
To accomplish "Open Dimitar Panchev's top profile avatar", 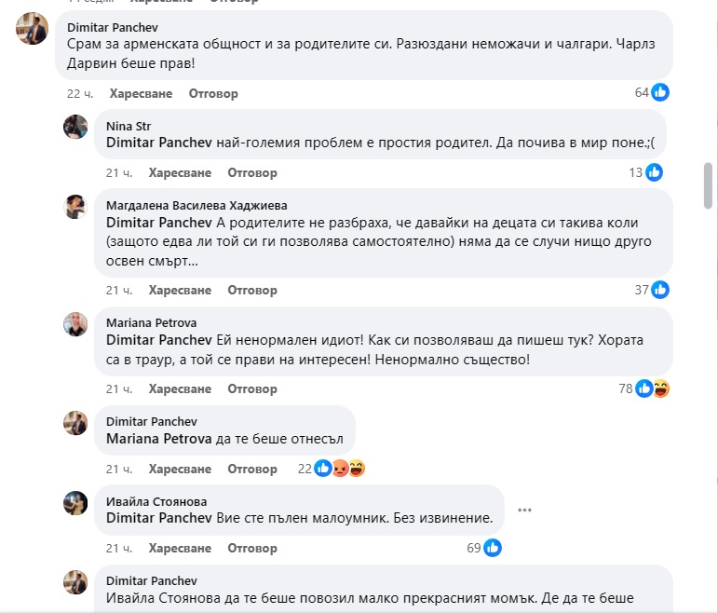I will point(33,30).
